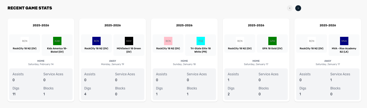
Task: Click the Away game on Saturday, January 17
Action: (328, 60)
